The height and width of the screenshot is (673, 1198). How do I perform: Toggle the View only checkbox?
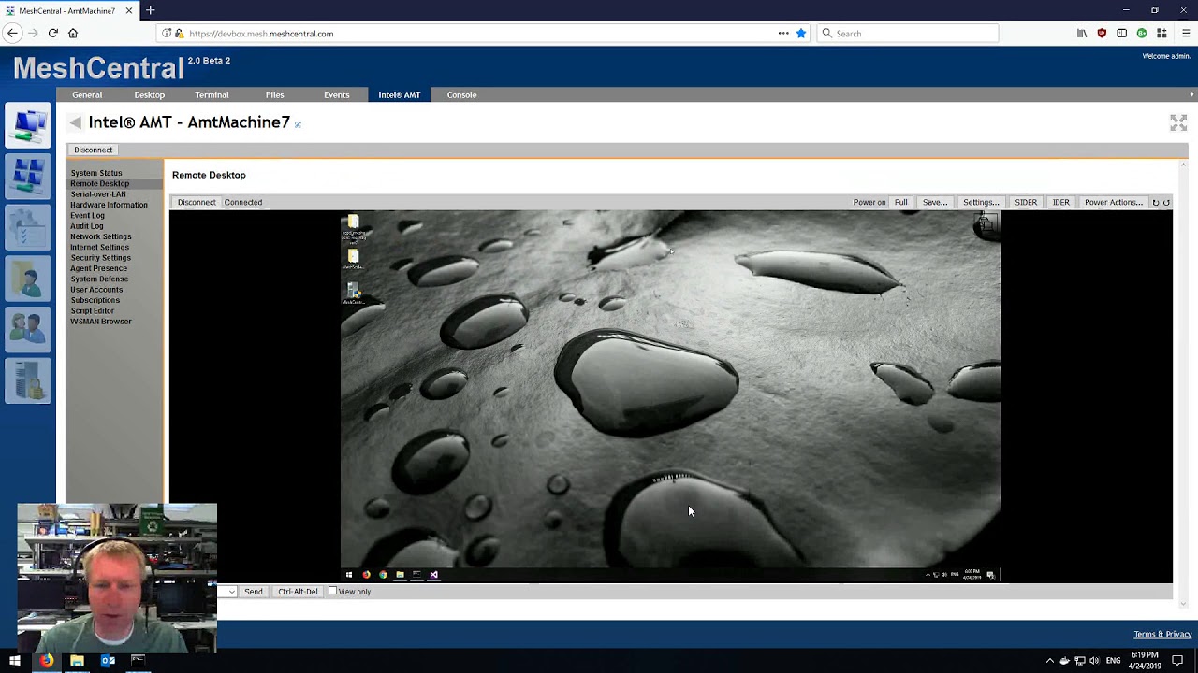[x=332, y=591]
